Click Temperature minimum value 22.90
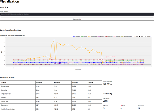The width and height of the screenshot is (154, 111). (38, 86)
